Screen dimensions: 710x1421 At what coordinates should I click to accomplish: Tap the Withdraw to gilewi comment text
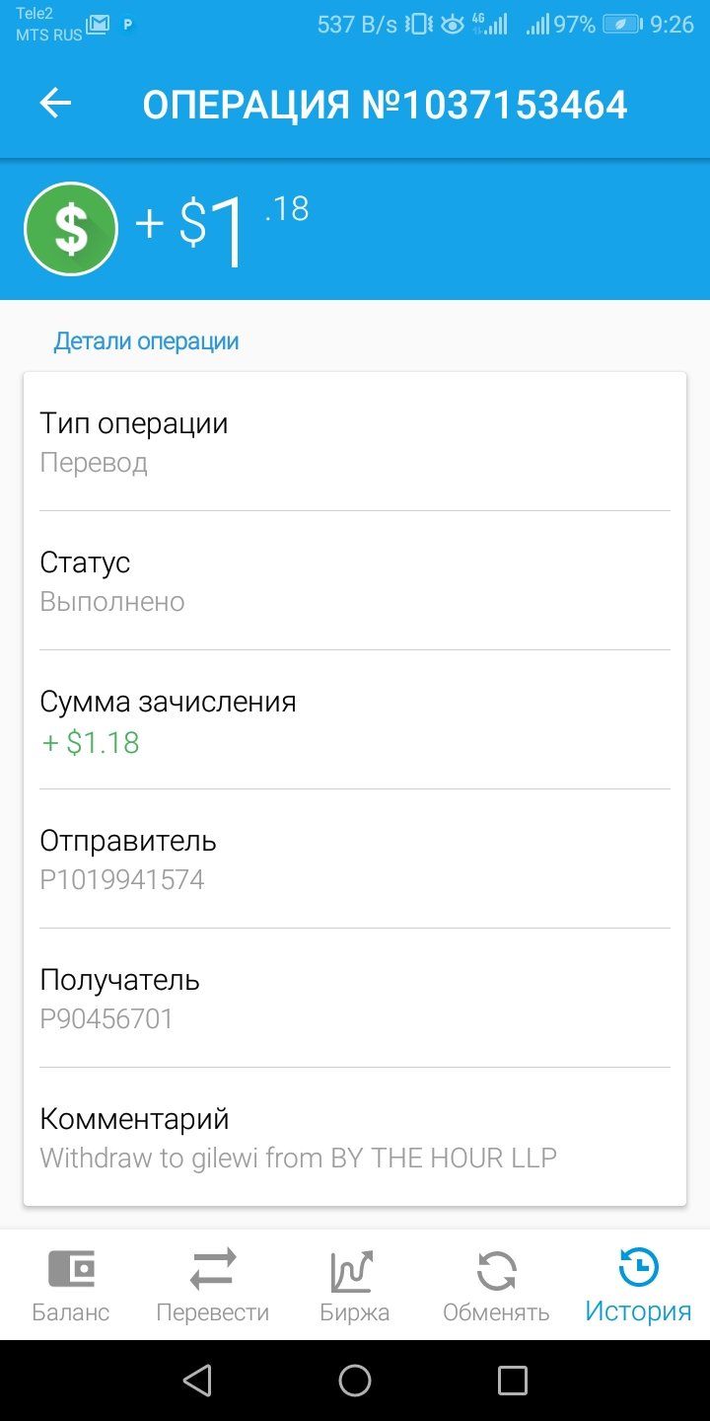pyautogui.click(x=298, y=1158)
